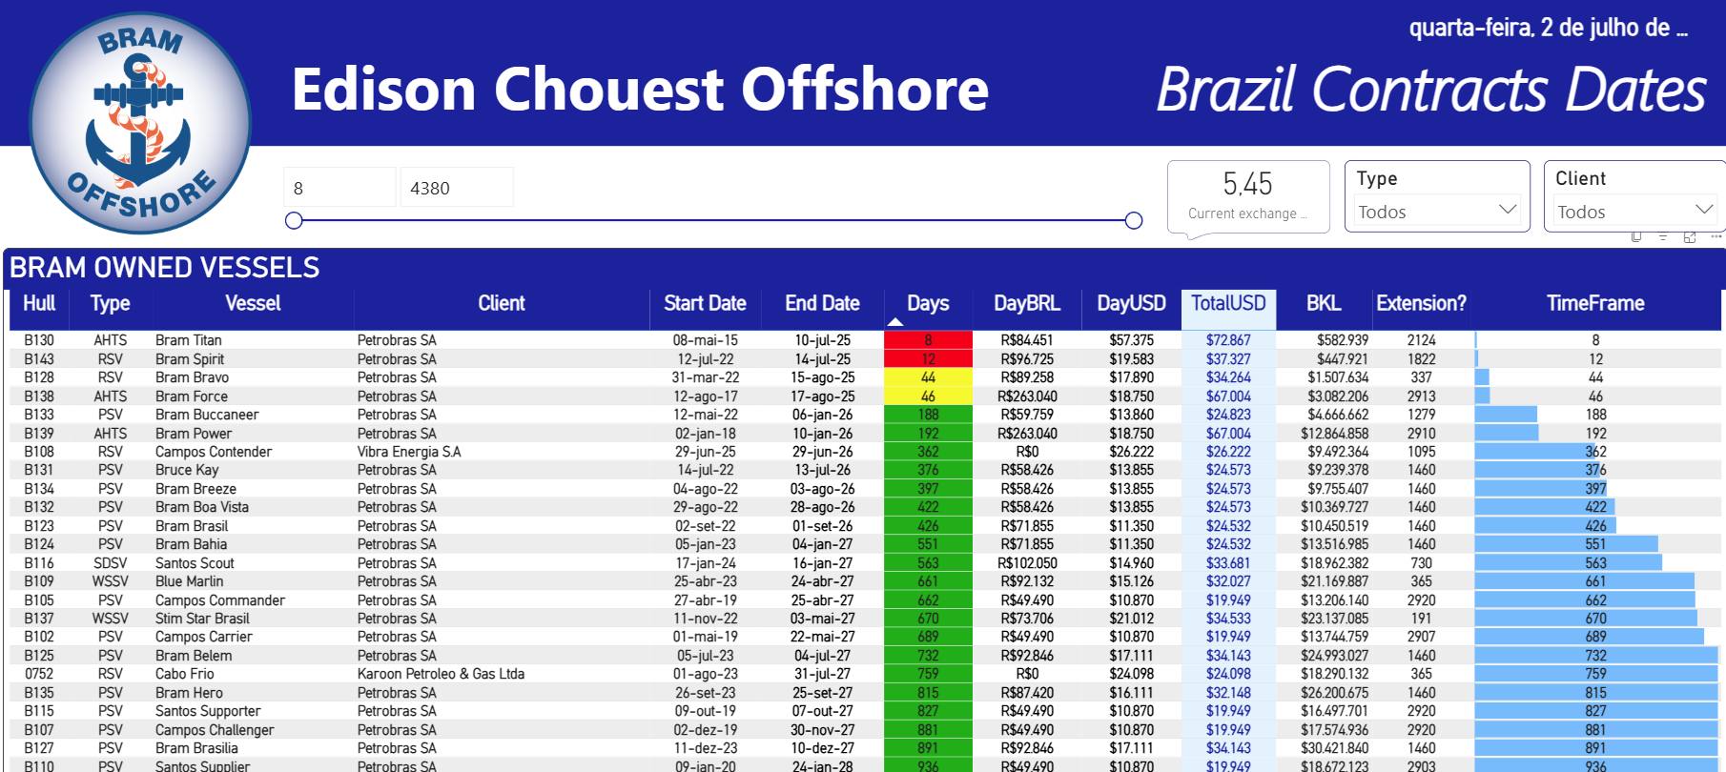The image size is (1726, 772).
Task: Open the table in focus mode
Action: coord(1690,237)
